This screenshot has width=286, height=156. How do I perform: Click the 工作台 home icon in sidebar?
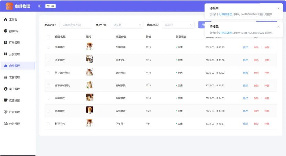point(5,19)
